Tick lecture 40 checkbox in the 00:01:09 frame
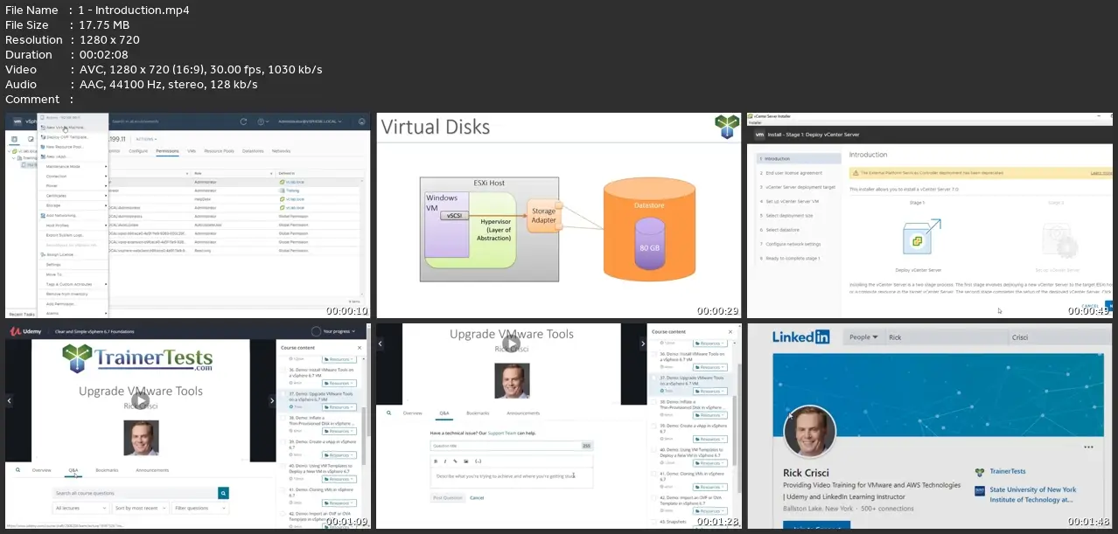The height and width of the screenshot is (534, 1118). 283,467
